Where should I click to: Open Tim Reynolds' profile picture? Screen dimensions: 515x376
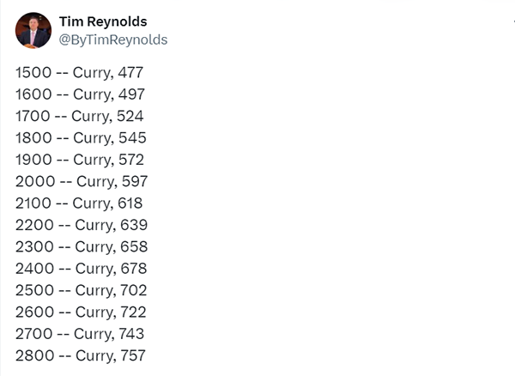(33, 31)
